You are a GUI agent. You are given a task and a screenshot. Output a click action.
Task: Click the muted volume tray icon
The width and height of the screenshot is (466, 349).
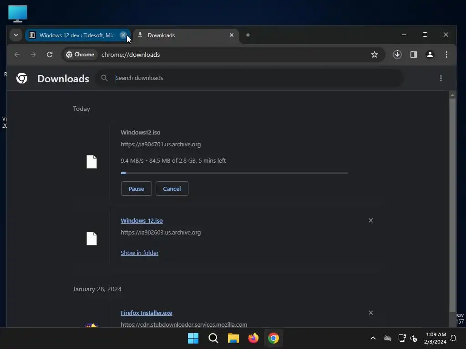414,338
